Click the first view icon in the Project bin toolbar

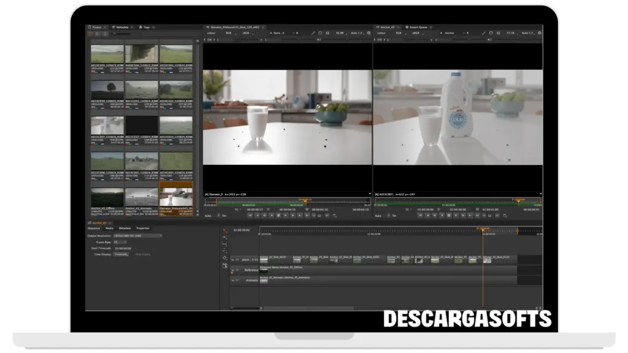click(90, 34)
